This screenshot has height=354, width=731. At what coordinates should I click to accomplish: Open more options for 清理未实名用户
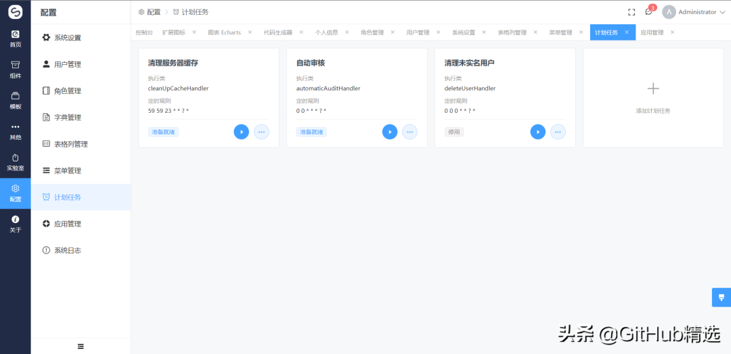tap(558, 132)
